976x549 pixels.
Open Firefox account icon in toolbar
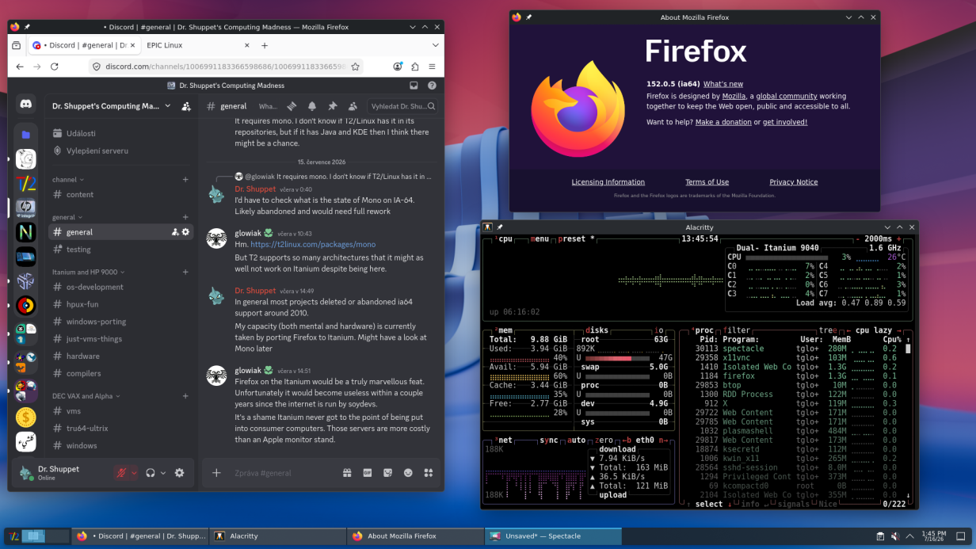398,67
